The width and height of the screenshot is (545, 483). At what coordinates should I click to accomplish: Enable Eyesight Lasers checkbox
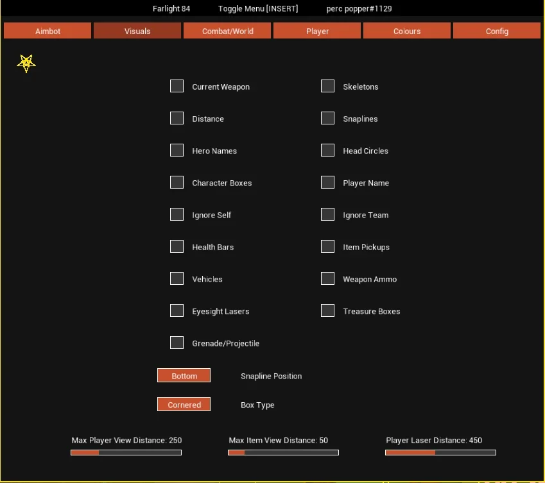click(177, 310)
